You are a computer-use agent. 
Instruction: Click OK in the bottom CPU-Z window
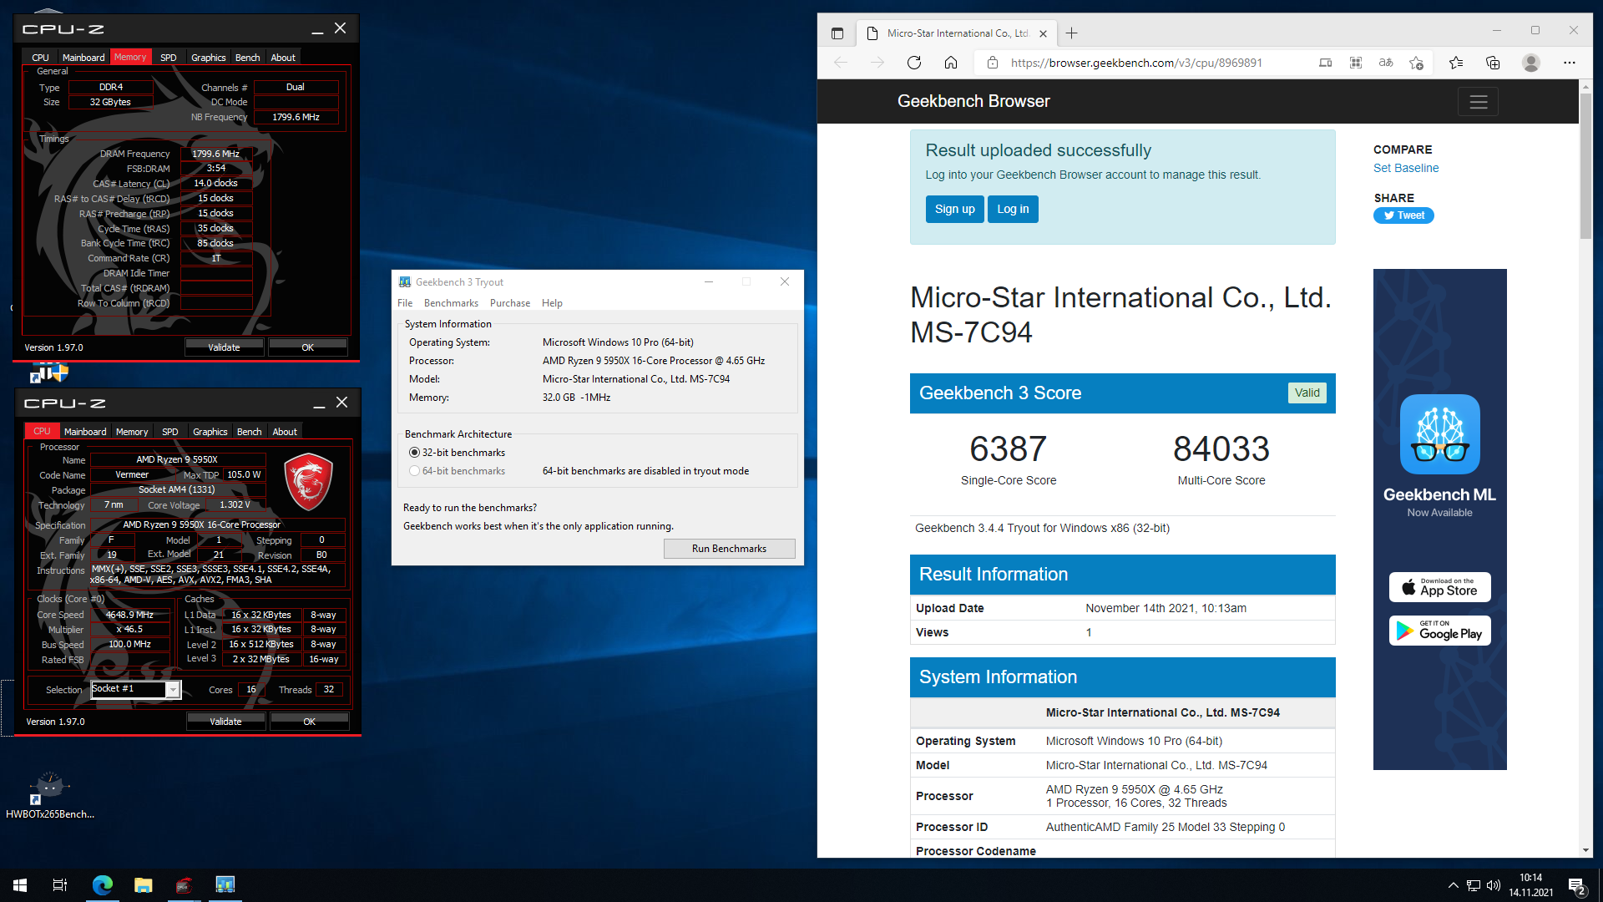click(310, 722)
